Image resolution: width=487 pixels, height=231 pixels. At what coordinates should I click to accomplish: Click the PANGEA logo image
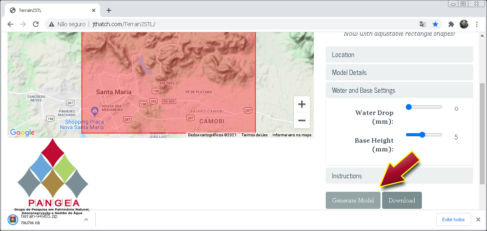[x=52, y=177]
